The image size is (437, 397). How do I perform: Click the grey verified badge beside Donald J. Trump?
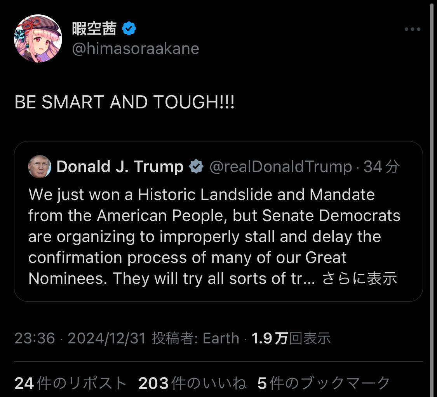196,166
